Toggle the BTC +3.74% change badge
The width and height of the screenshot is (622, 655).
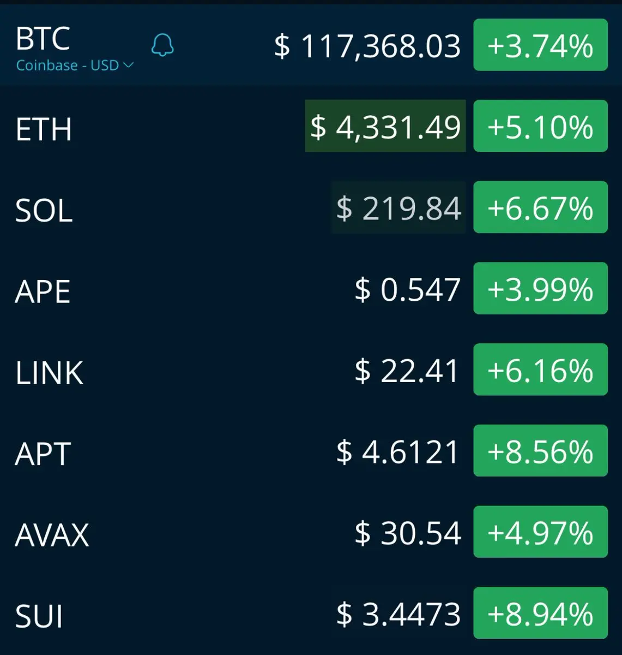(540, 45)
